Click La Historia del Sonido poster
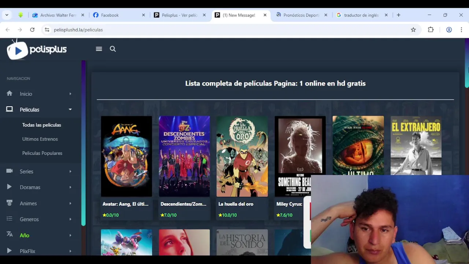Image resolution: width=469 pixels, height=264 pixels. pyautogui.click(x=242, y=242)
